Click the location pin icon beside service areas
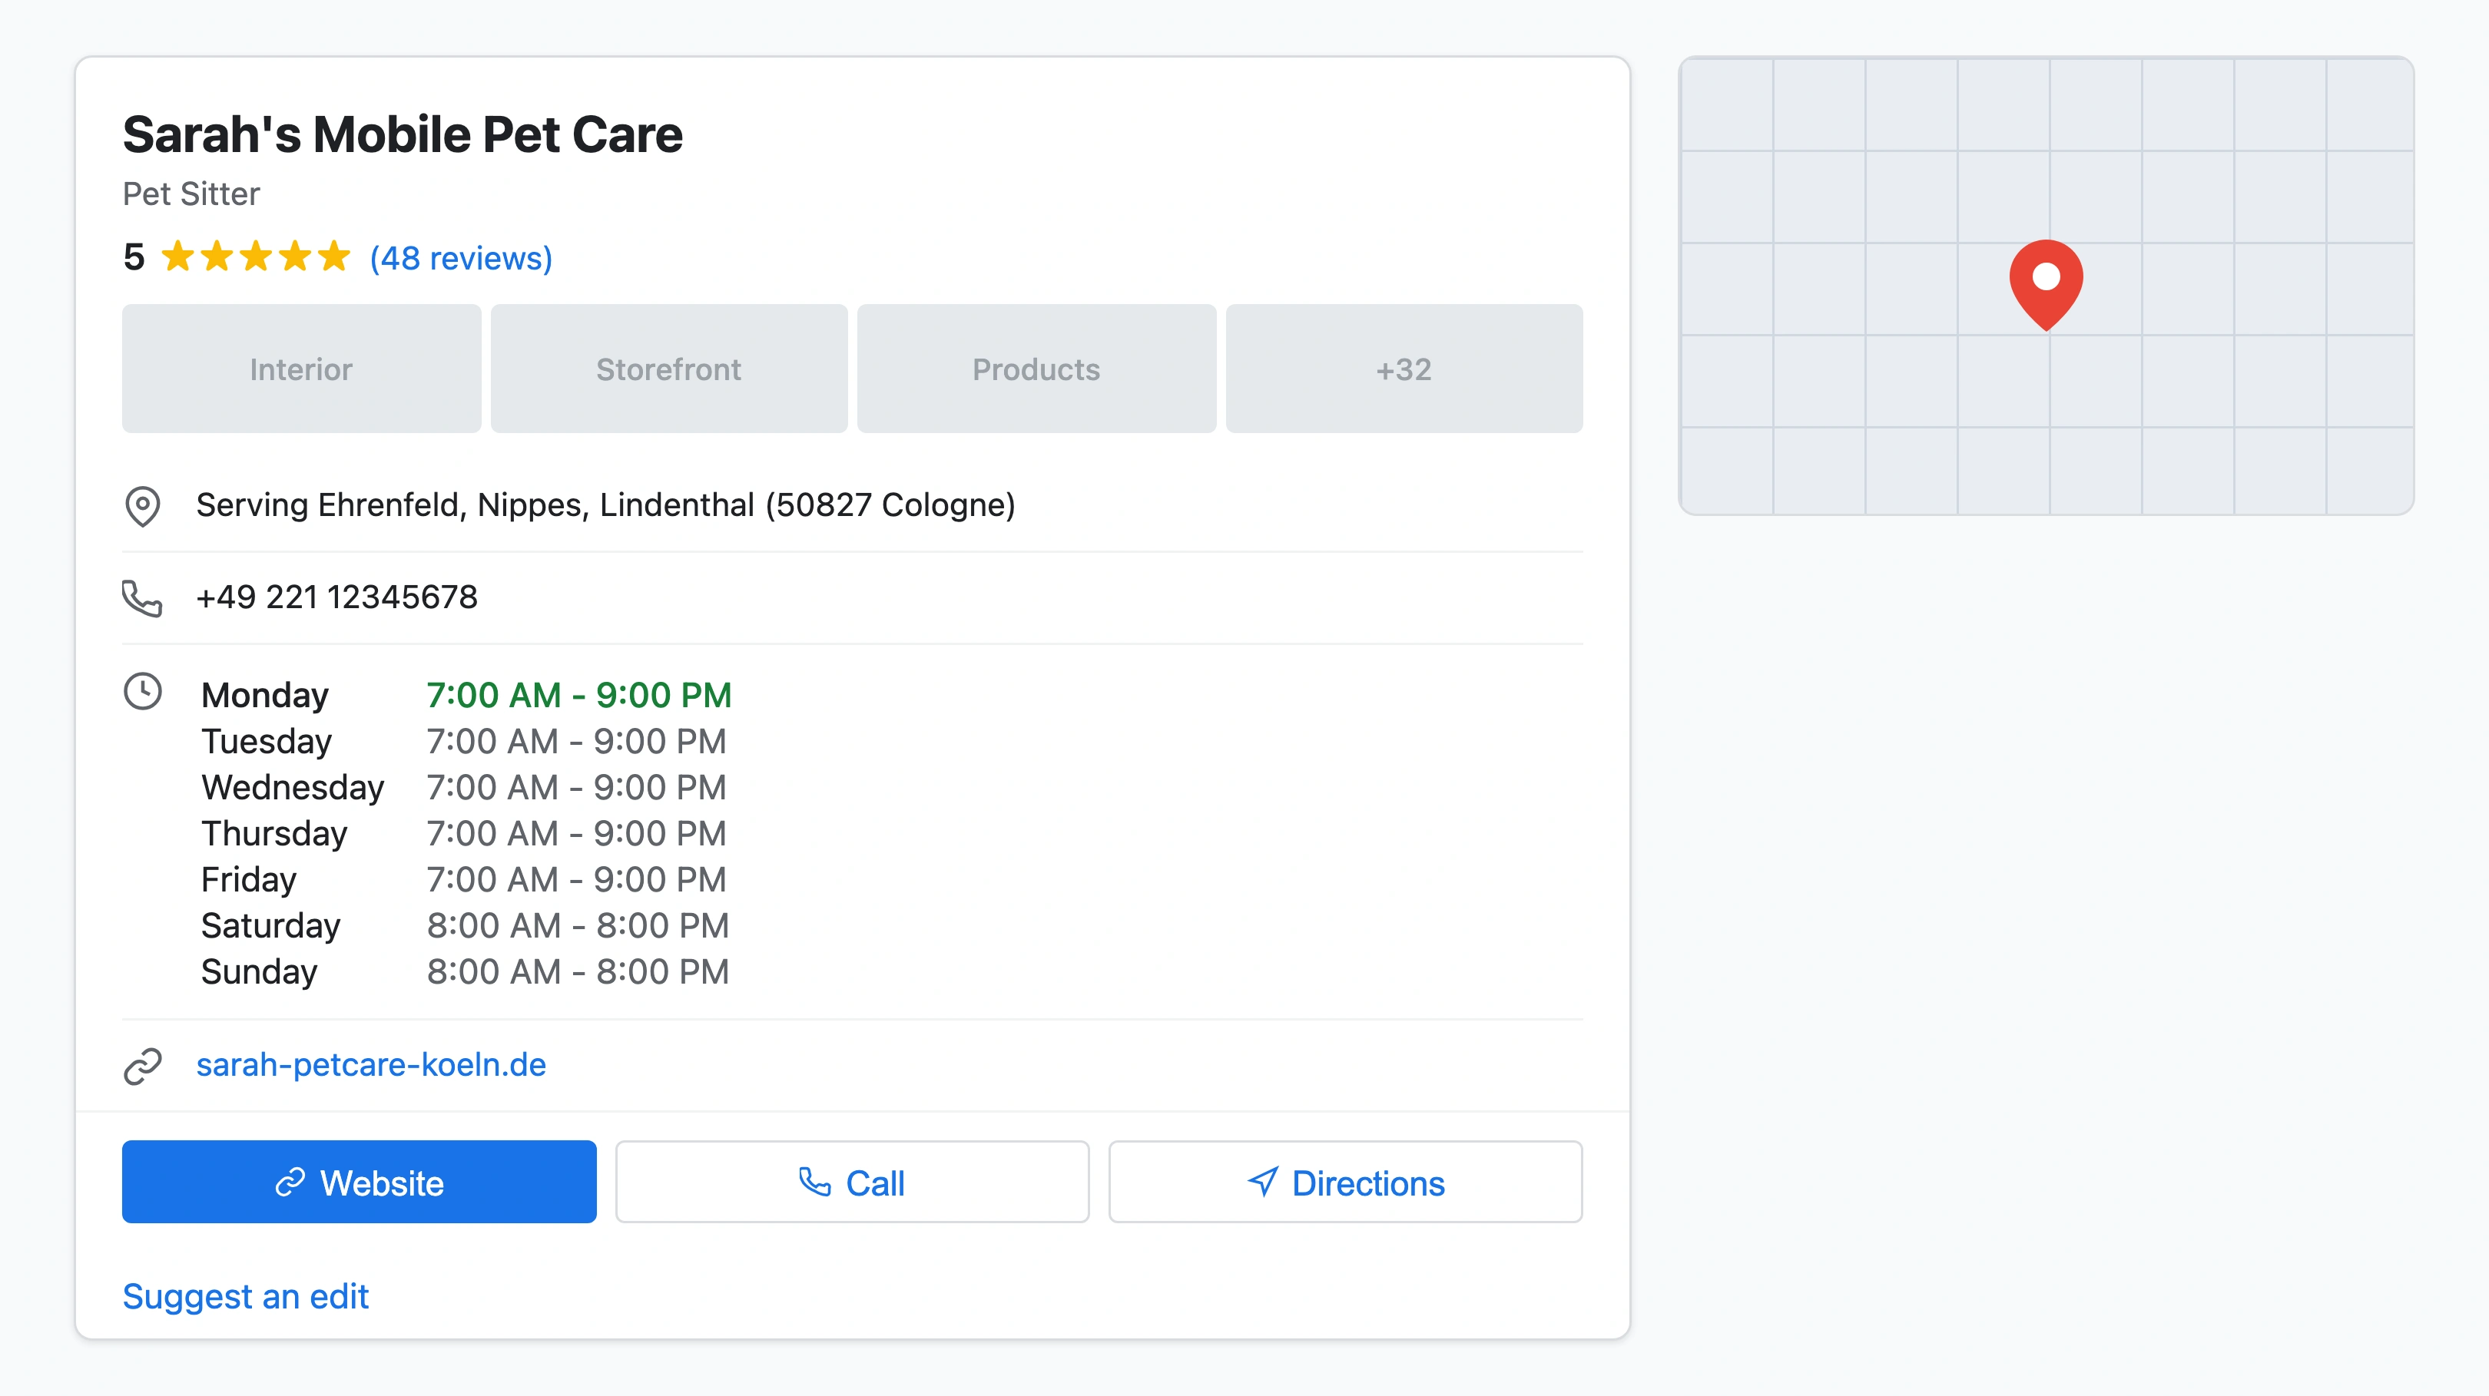The height and width of the screenshot is (1396, 2489). pos(143,505)
